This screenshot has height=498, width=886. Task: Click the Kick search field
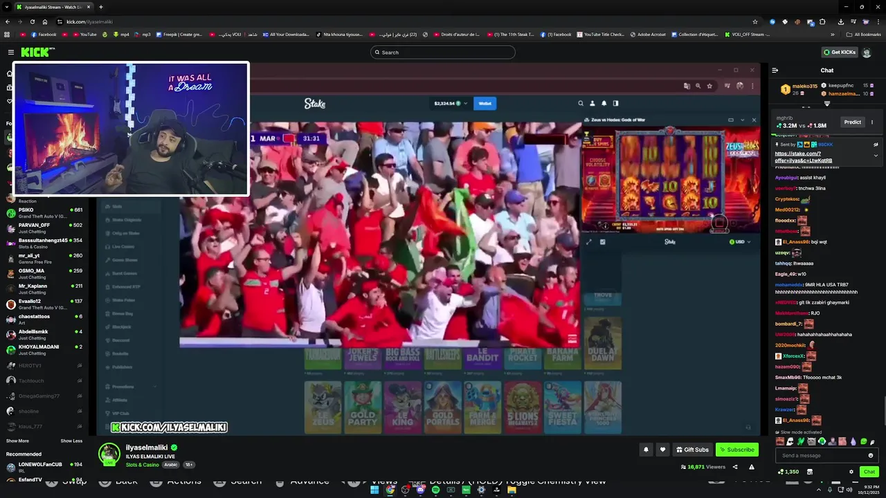pos(443,52)
